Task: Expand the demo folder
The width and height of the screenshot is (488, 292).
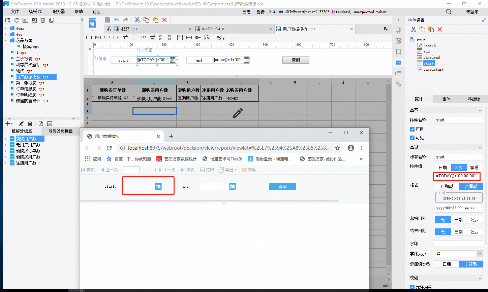Action: tap(5, 28)
